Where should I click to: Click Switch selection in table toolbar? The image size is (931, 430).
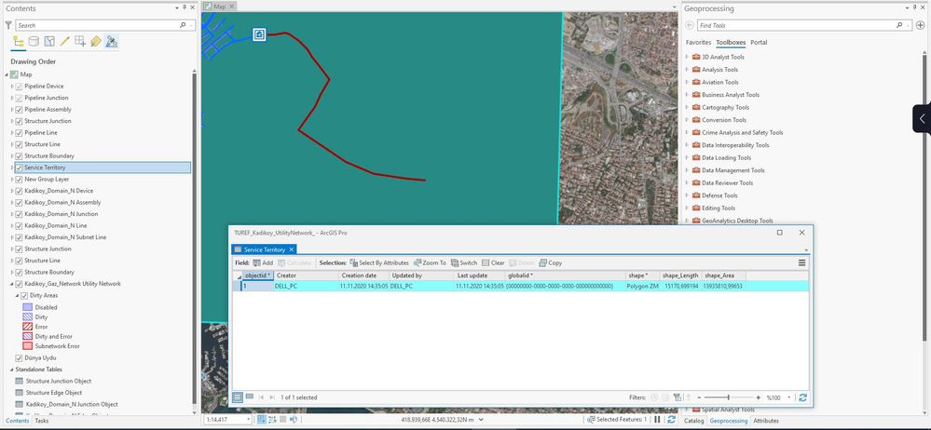[464, 262]
